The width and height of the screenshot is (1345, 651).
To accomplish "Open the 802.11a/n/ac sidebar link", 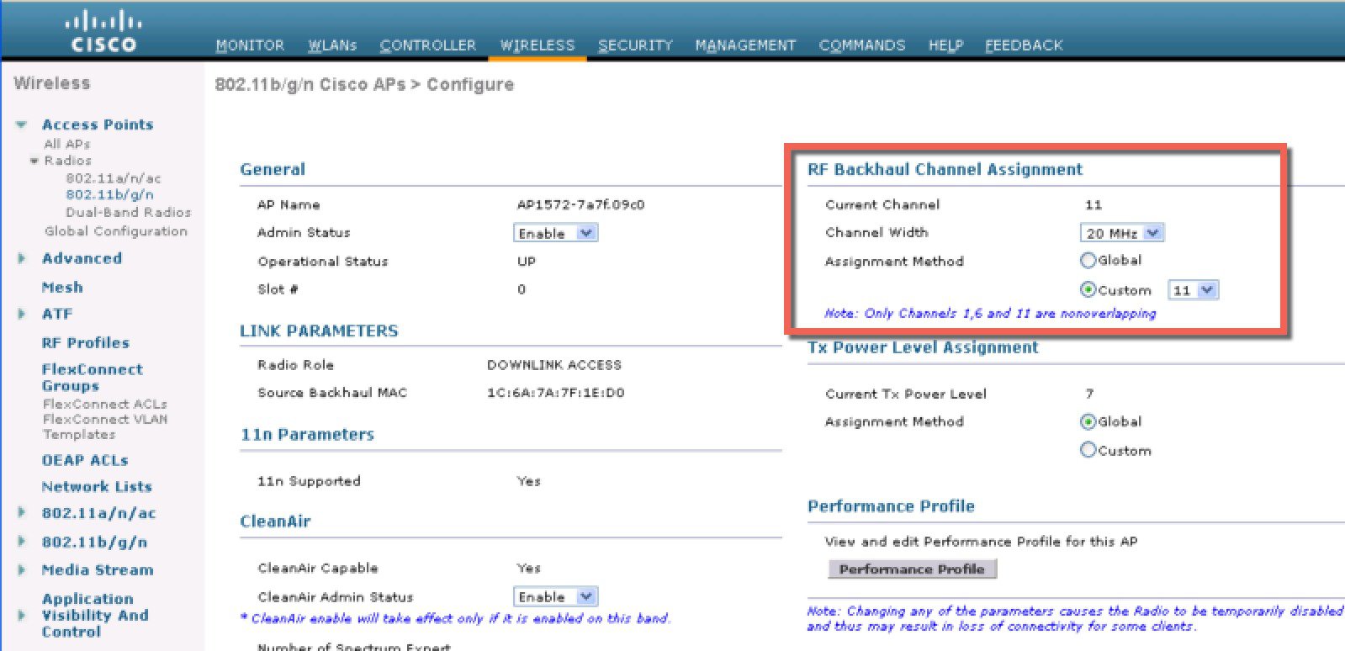I will 99,513.
